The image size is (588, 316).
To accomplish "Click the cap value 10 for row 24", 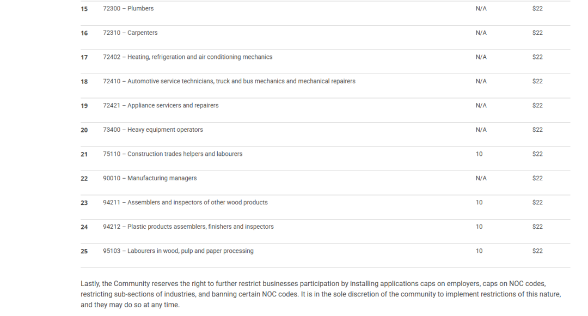I will 479,227.
